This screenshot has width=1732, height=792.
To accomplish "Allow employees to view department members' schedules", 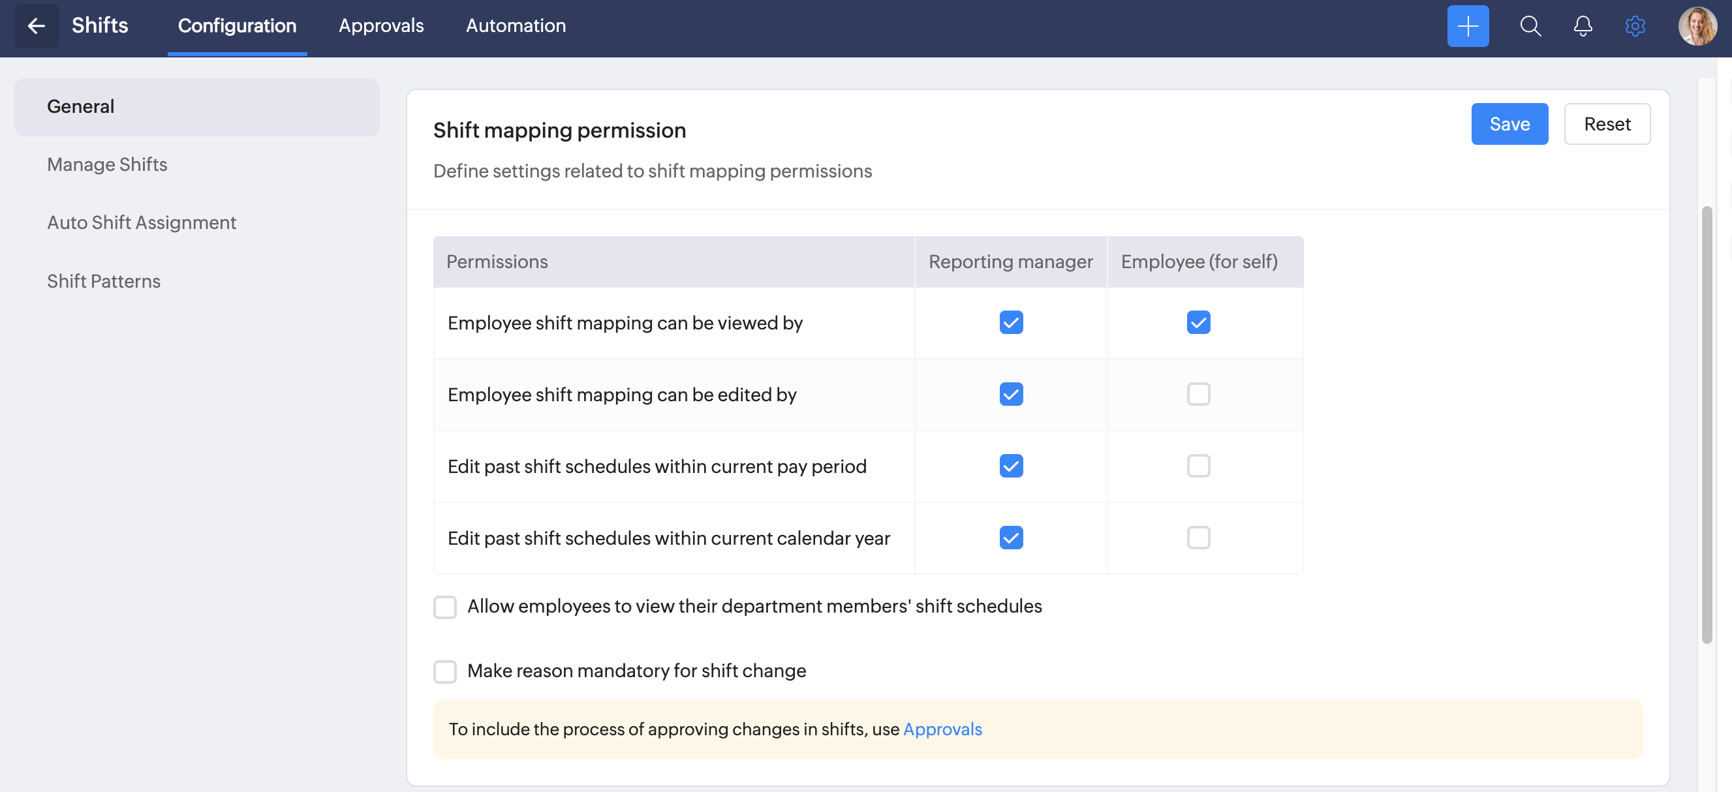I will point(444,607).
